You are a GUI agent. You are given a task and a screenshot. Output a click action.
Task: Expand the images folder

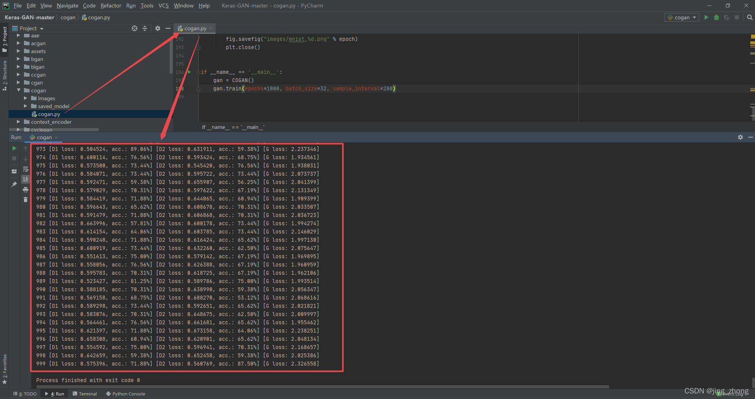click(x=25, y=98)
